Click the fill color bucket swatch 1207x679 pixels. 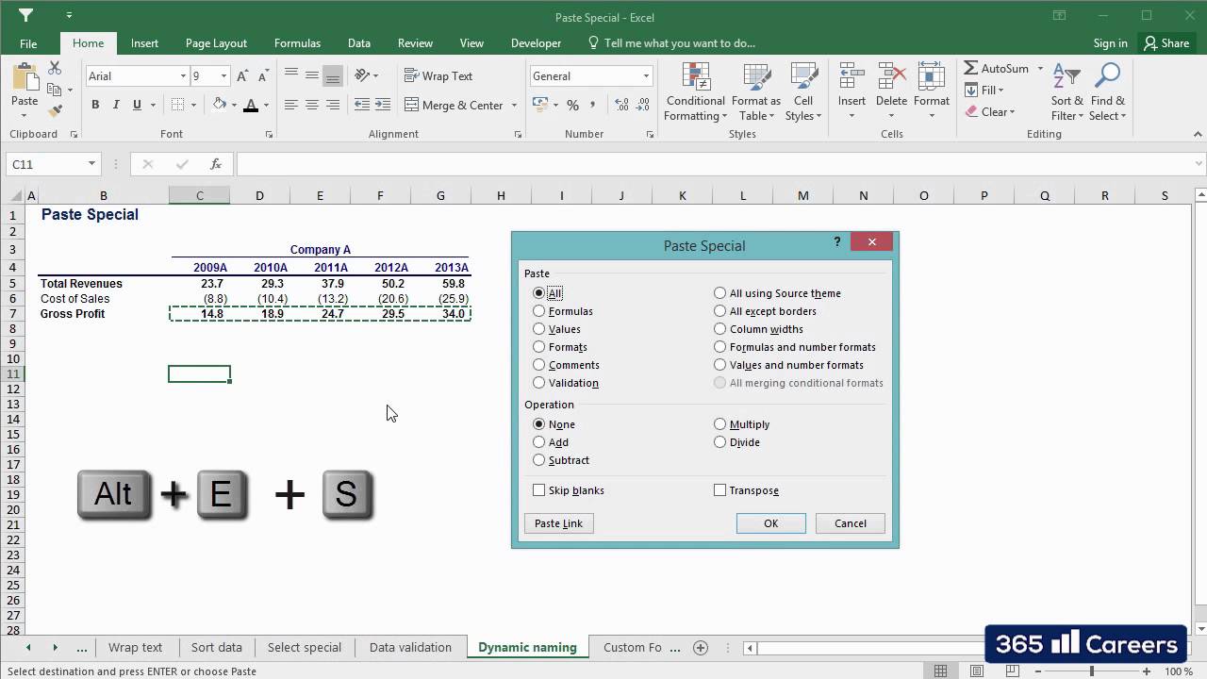pos(220,105)
